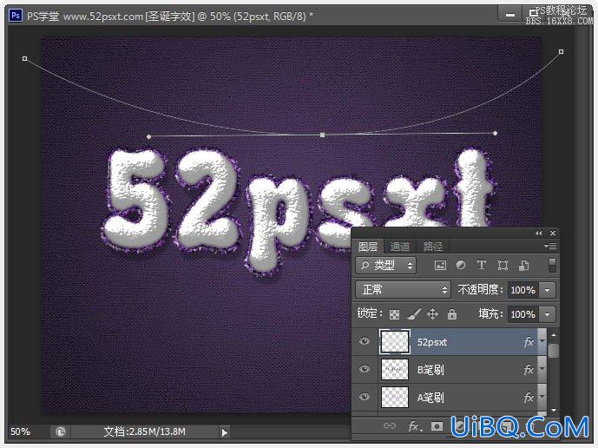Click the opacity 100% value field
This screenshot has height=448, width=598.
[522, 290]
